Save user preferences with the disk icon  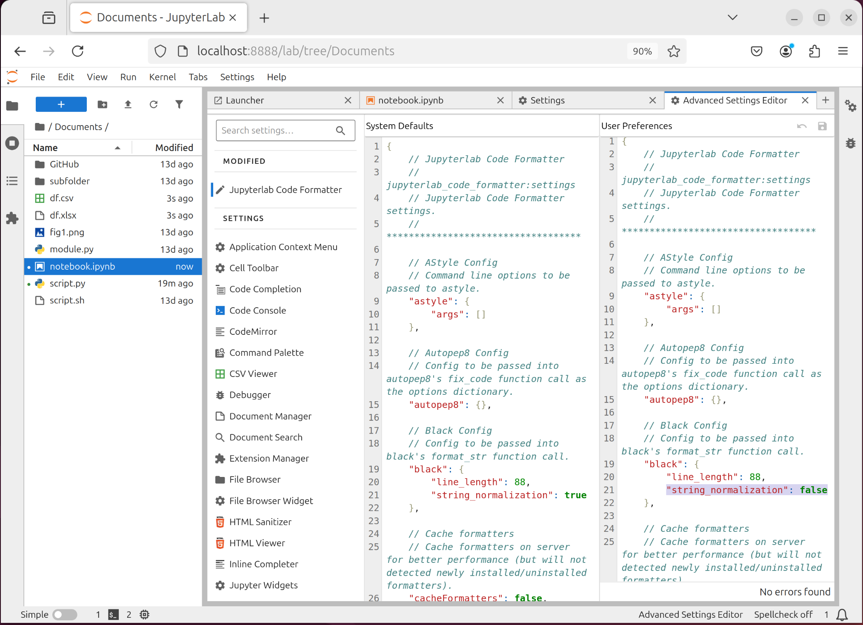pyautogui.click(x=822, y=126)
